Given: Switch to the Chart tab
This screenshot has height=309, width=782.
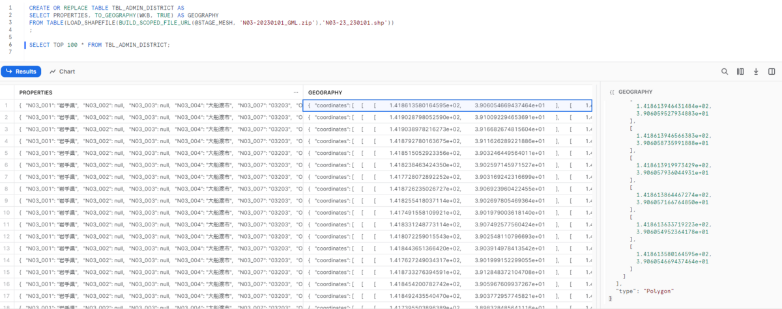Looking at the screenshot, I should (x=63, y=72).
